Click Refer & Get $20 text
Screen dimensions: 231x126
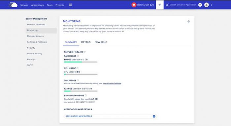click(x=146, y=5)
